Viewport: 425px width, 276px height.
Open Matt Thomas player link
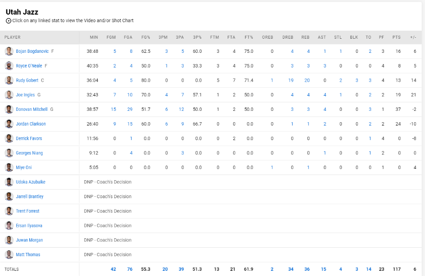click(x=28, y=255)
